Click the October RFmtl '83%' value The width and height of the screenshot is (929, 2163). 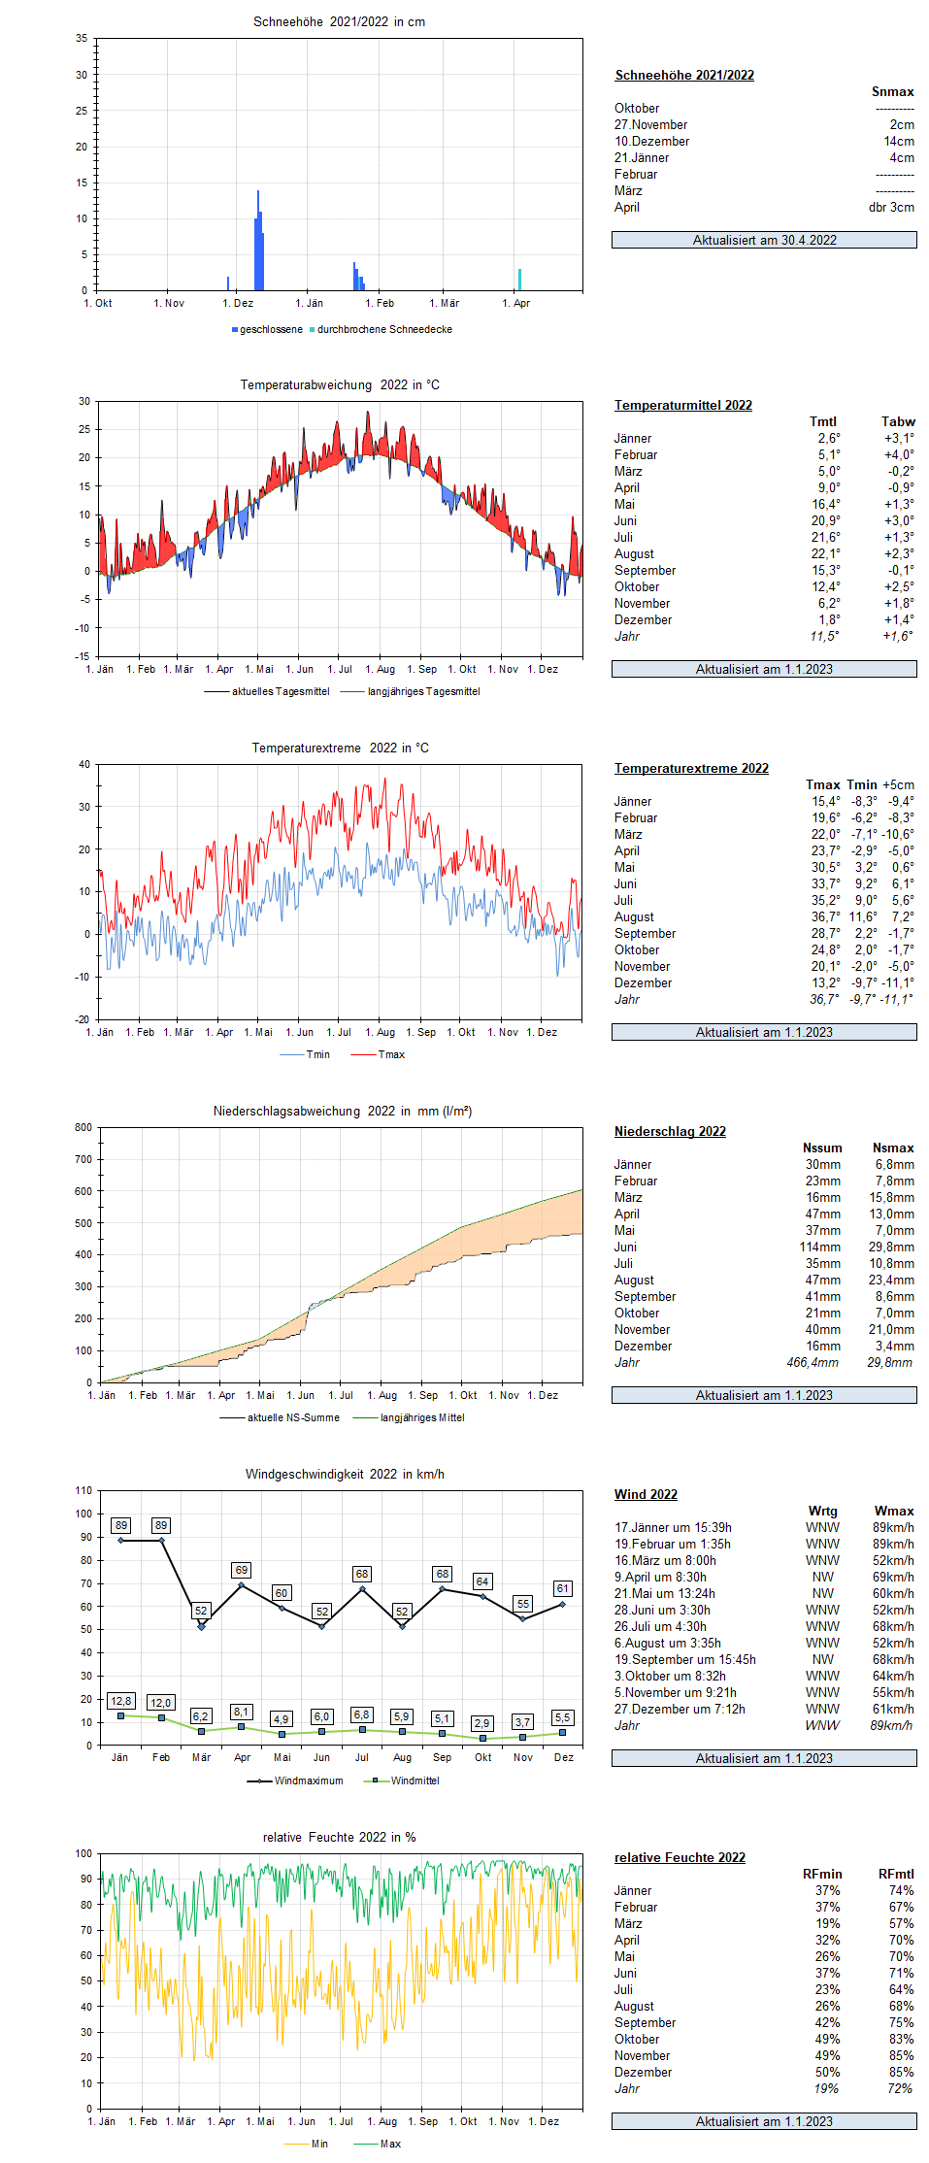pos(901,2039)
